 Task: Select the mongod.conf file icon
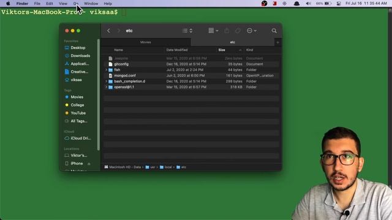pyautogui.click(x=110, y=76)
